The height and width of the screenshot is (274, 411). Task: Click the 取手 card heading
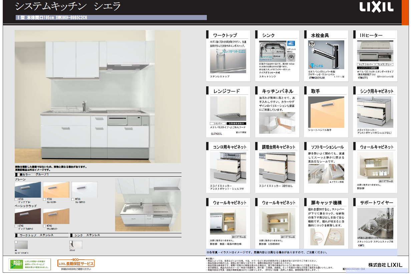tap(316, 91)
